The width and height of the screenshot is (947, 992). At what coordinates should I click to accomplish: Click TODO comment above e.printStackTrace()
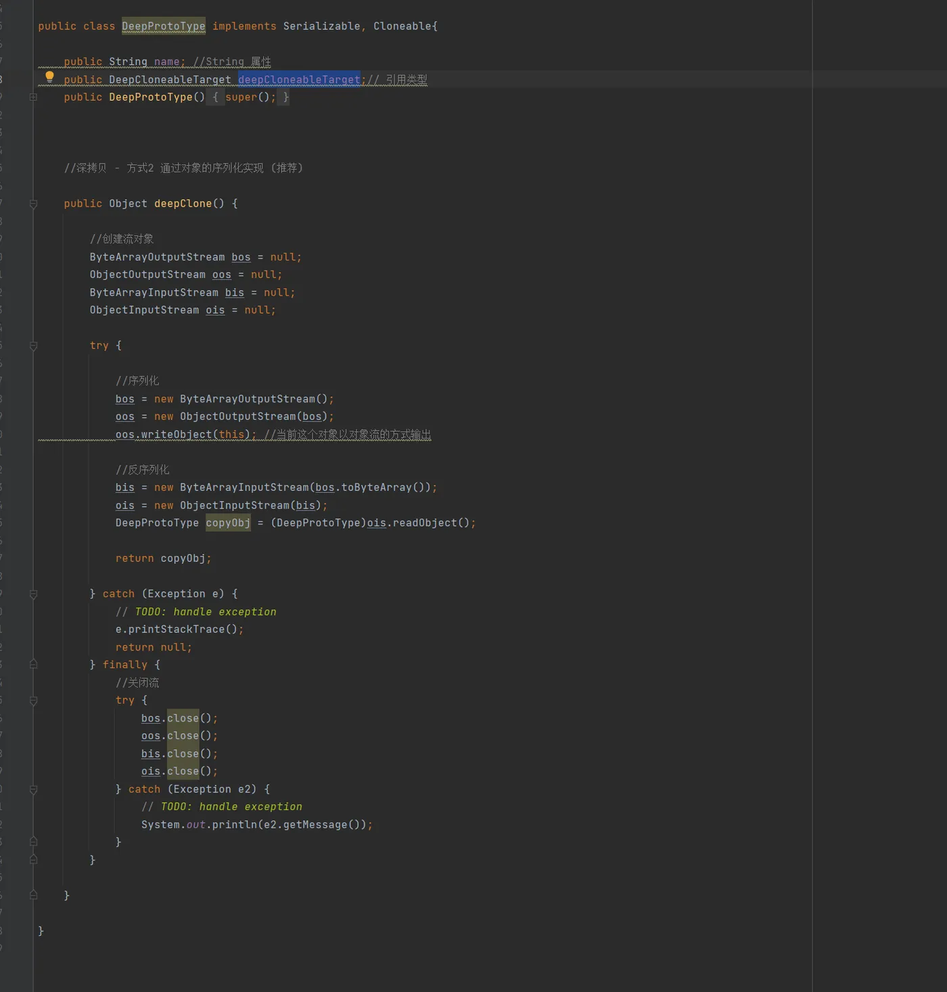[x=196, y=612]
